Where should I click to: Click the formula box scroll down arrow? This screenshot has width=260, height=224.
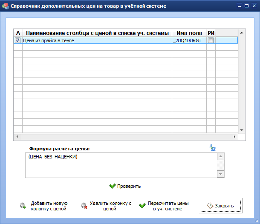click(x=220, y=174)
